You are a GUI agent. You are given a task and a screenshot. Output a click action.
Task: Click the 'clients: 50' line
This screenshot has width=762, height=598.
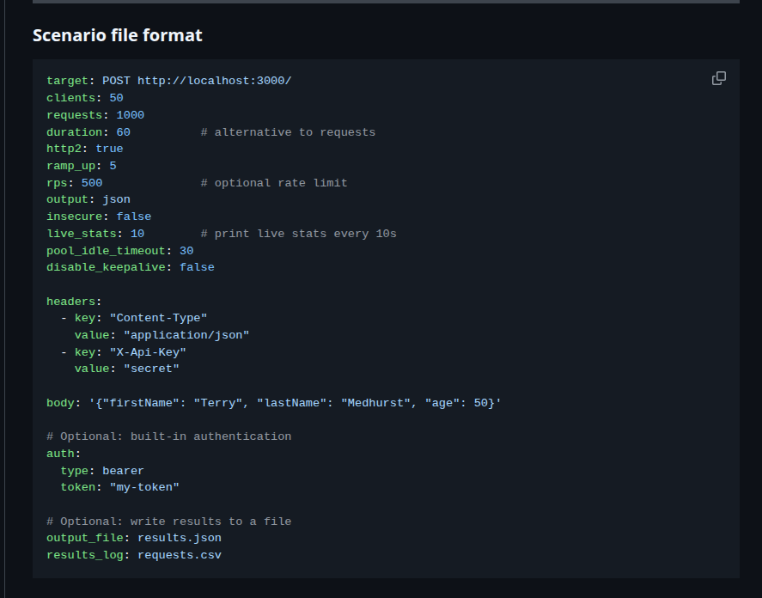(x=85, y=98)
